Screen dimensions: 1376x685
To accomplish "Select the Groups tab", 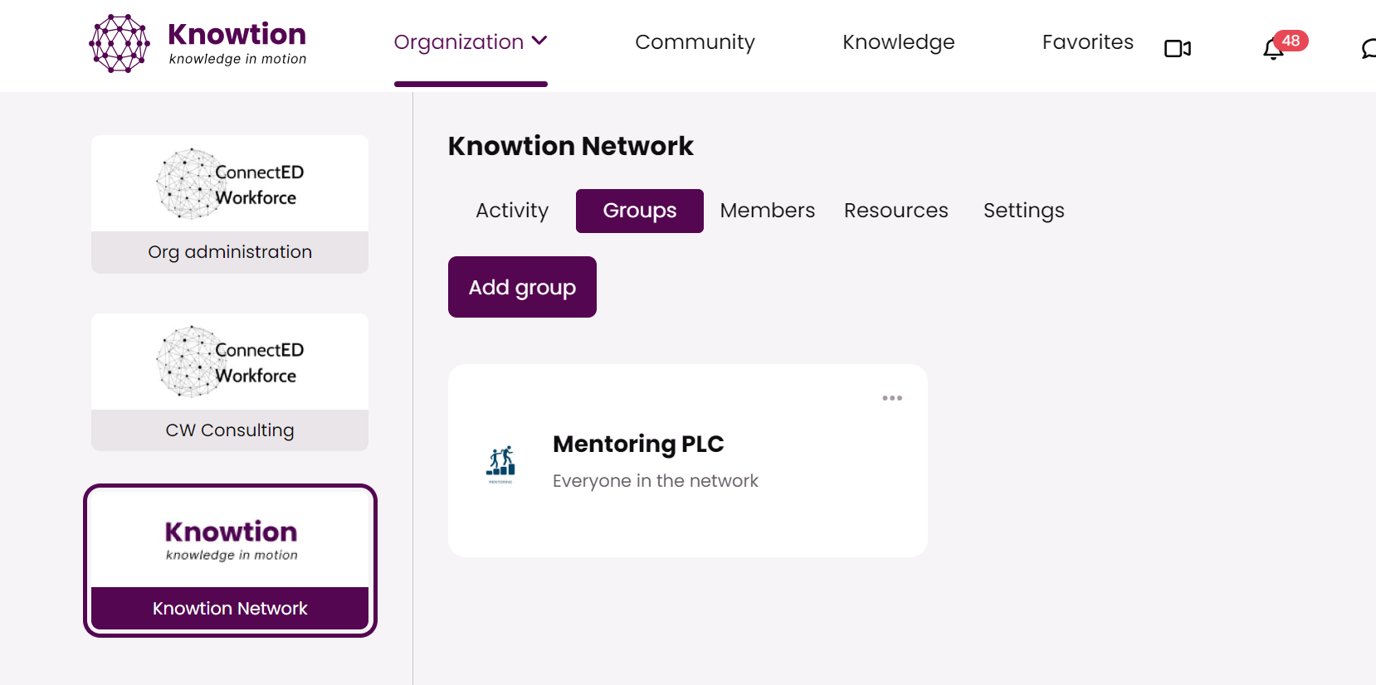I will [639, 211].
